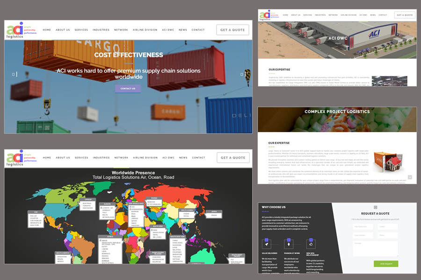Select Network in the Cost Effectiveness page navigation
421x280 pixels.
click(x=121, y=30)
